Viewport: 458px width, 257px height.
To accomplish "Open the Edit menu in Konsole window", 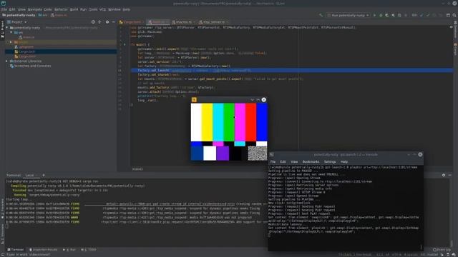I will pos(283,162).
